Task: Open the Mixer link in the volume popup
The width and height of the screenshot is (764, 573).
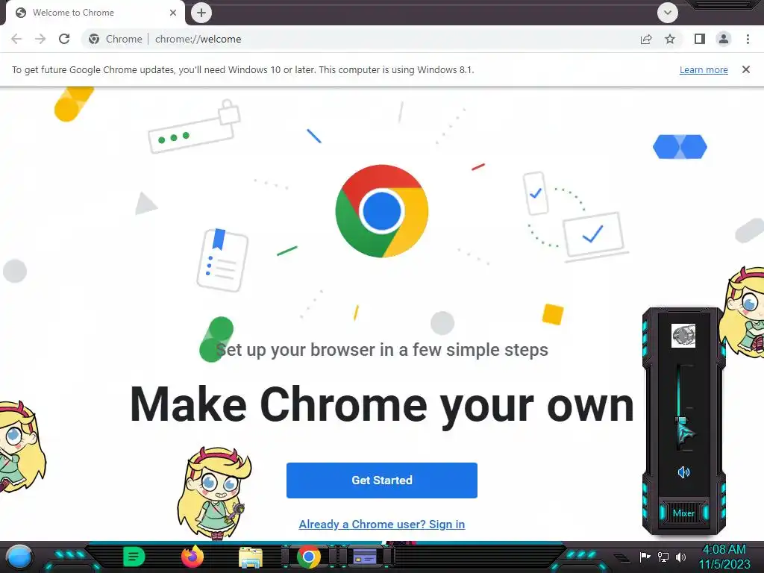Action: coord(683,513)
